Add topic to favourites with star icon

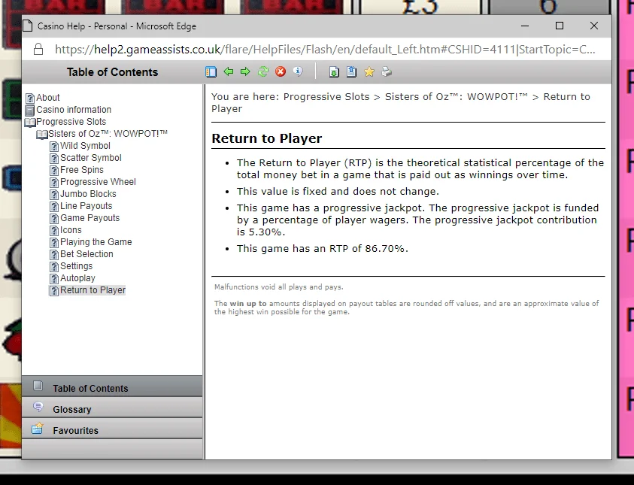tap(369, 72)
